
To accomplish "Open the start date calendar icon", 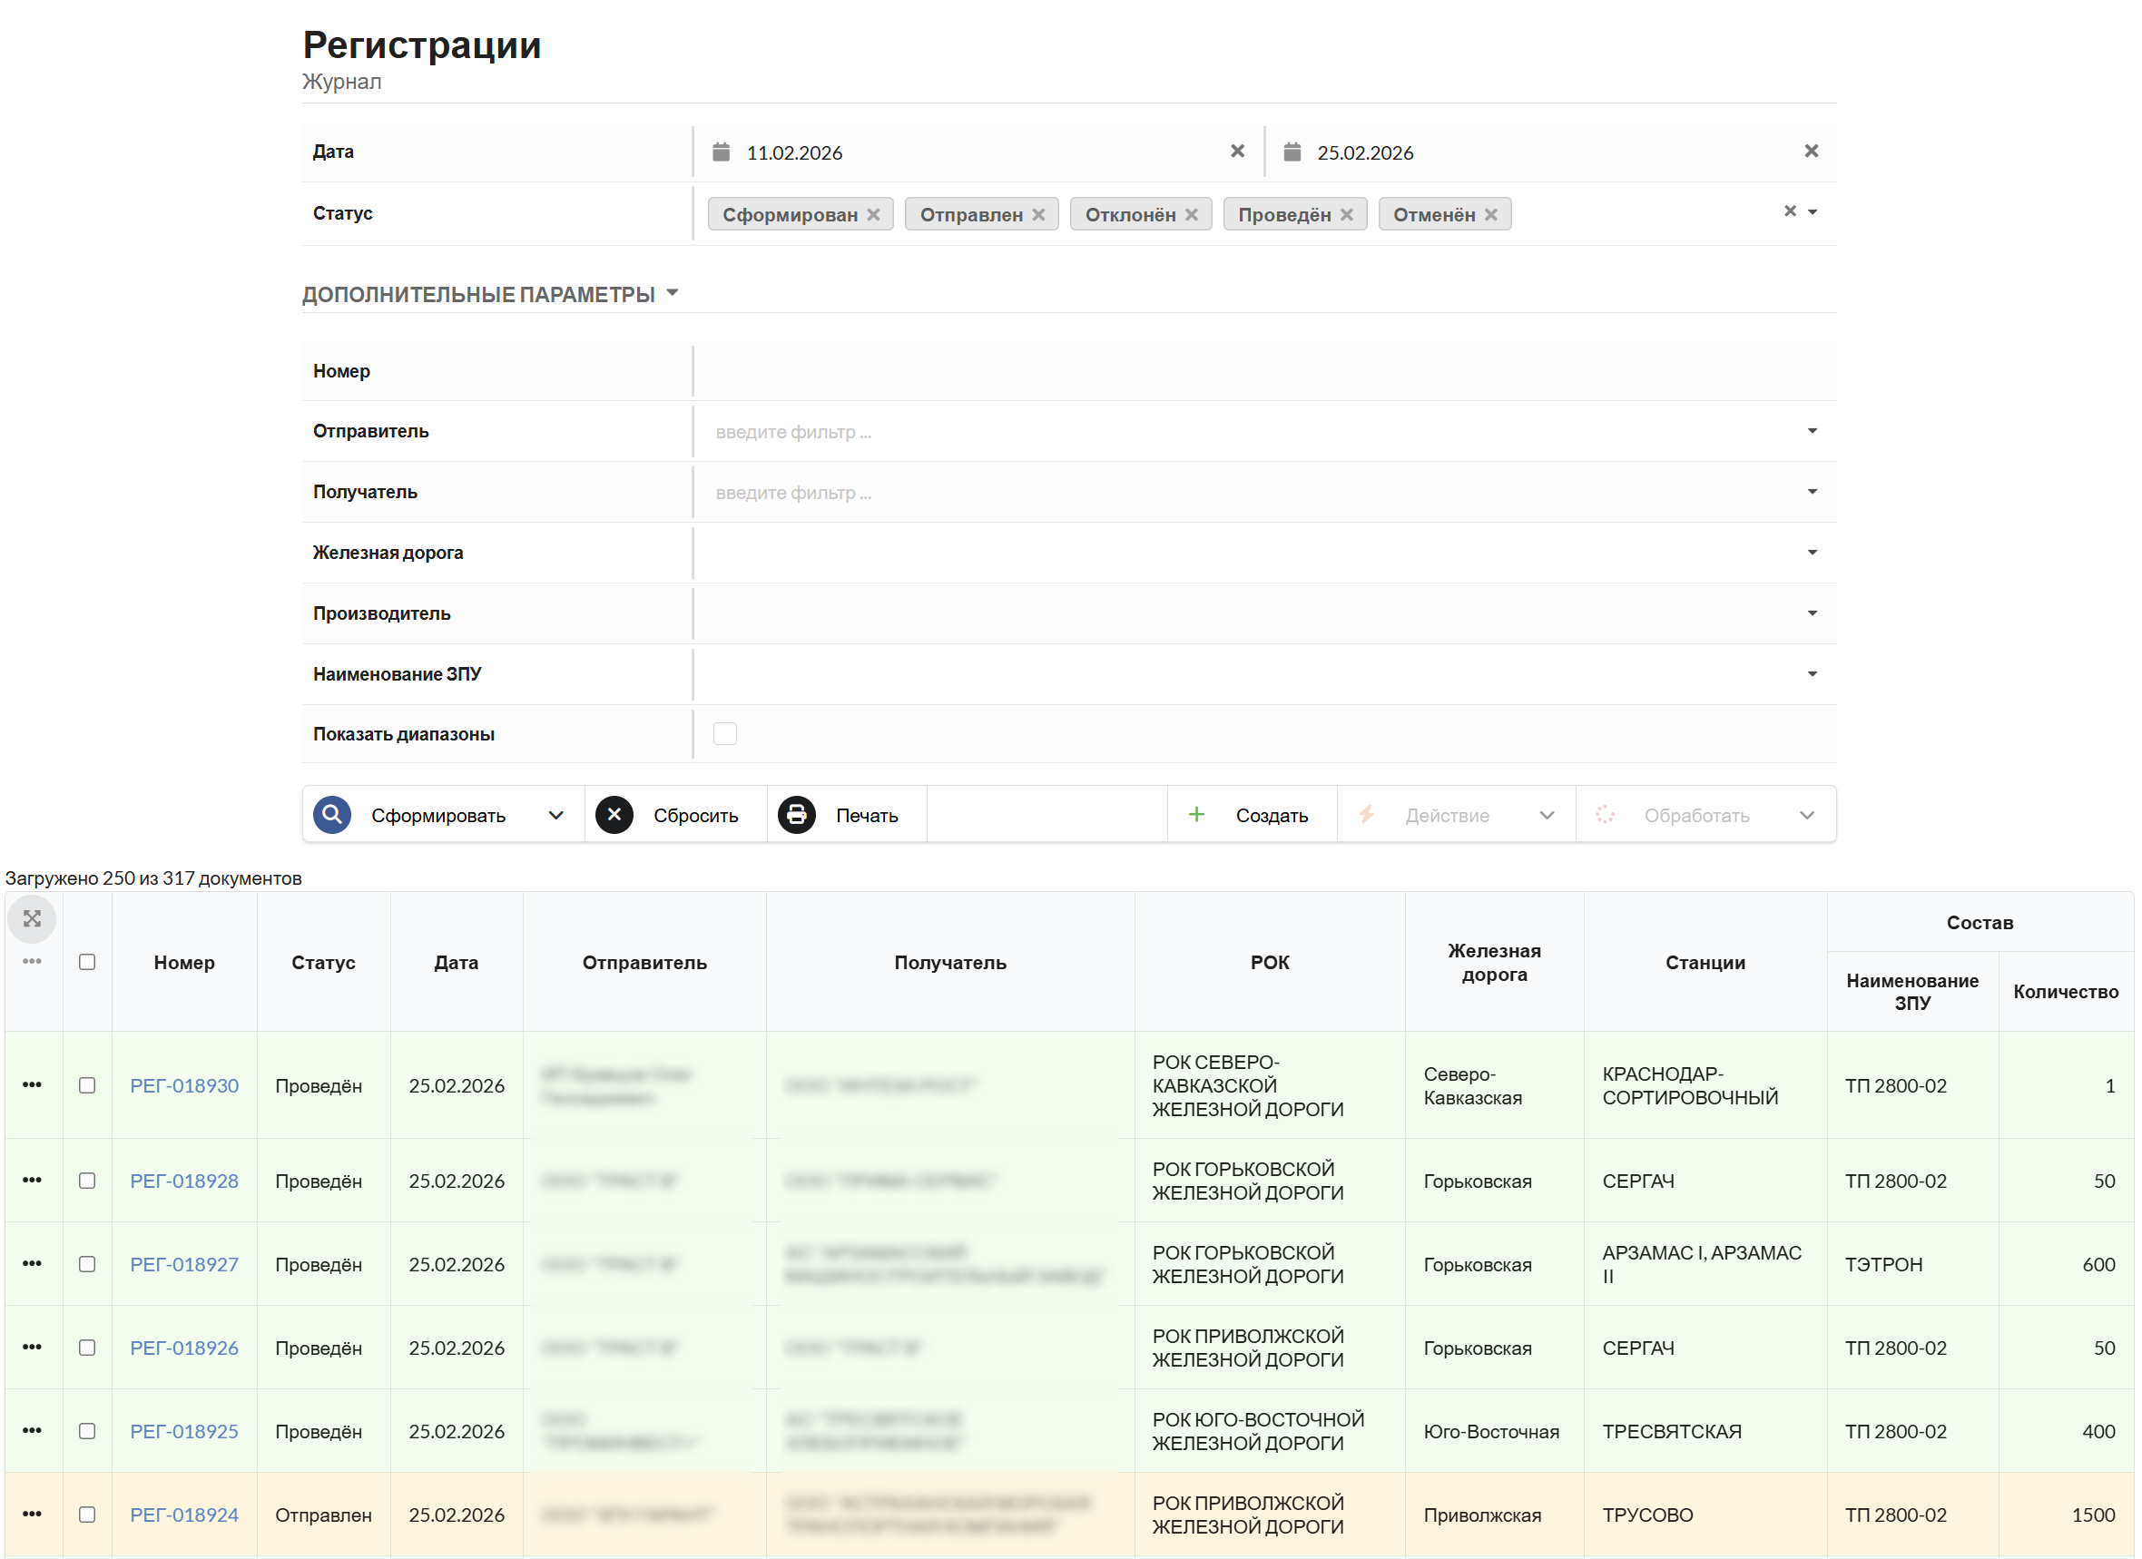I will pos(721,152).
